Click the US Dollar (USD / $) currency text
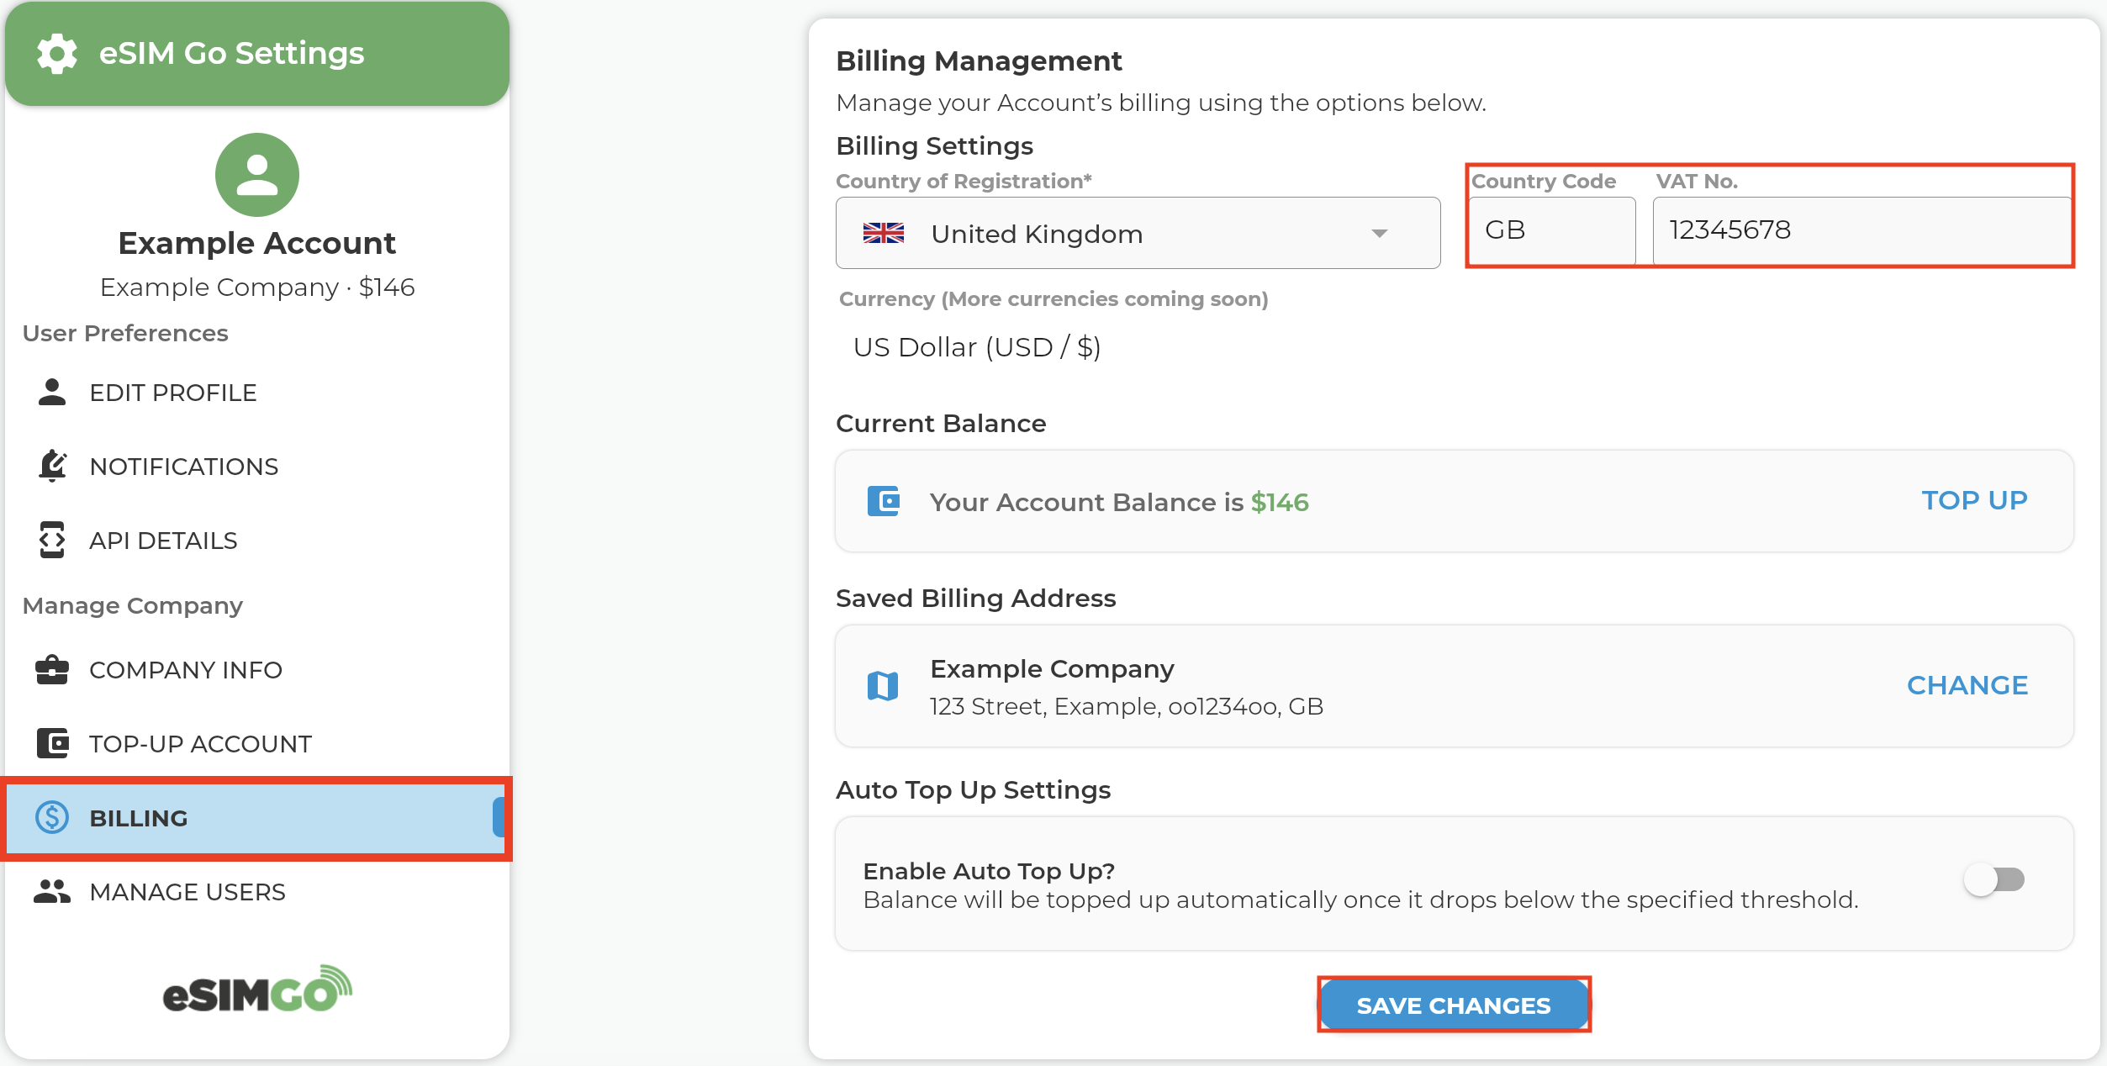Viewport: 2107px width, 1066px height. (977, 347)
